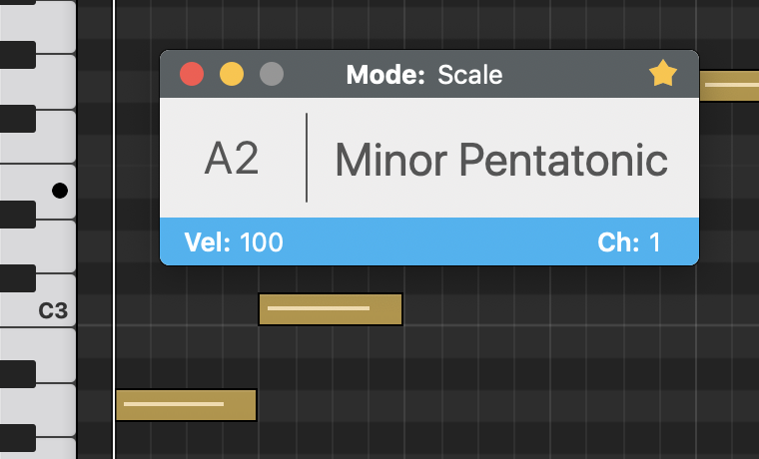Open the Minor Pentatonic scale selector
Viewport: 759px width, 459px height.
click(501, 160)
